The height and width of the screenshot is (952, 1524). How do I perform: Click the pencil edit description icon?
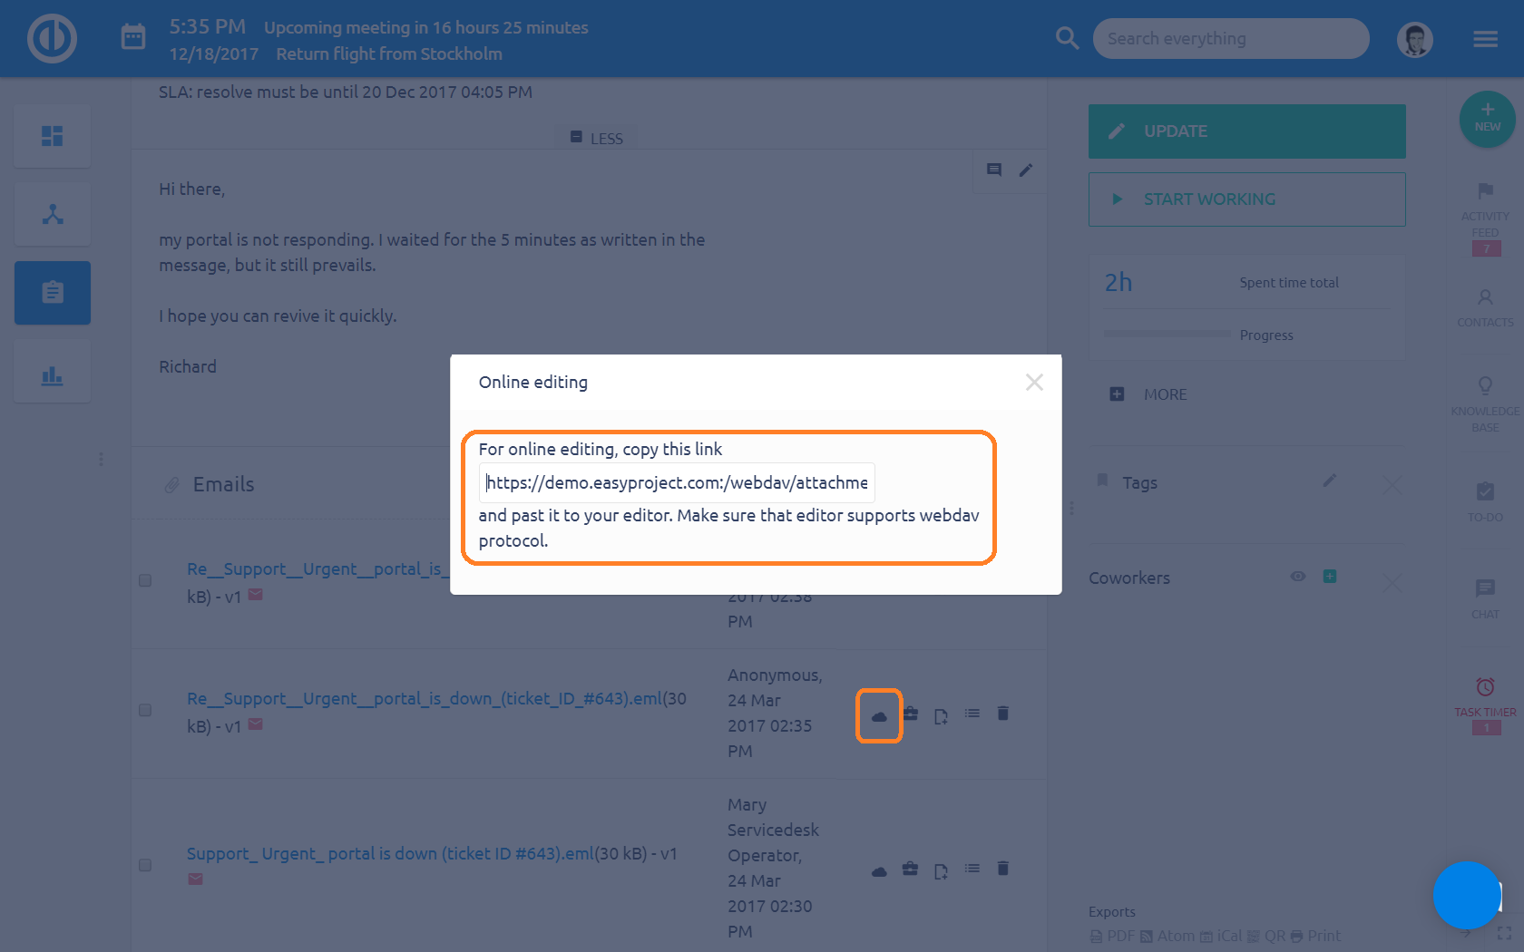1026,170
